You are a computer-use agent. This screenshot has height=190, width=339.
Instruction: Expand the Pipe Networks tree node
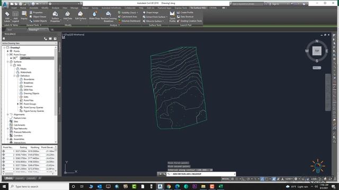pos(8,128)
